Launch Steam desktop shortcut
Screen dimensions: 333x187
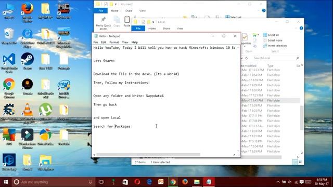(x=27, y=61)
